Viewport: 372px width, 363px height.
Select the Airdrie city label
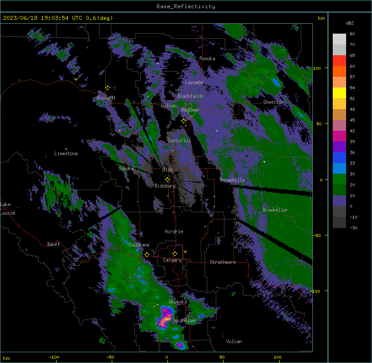pos(174,232)
